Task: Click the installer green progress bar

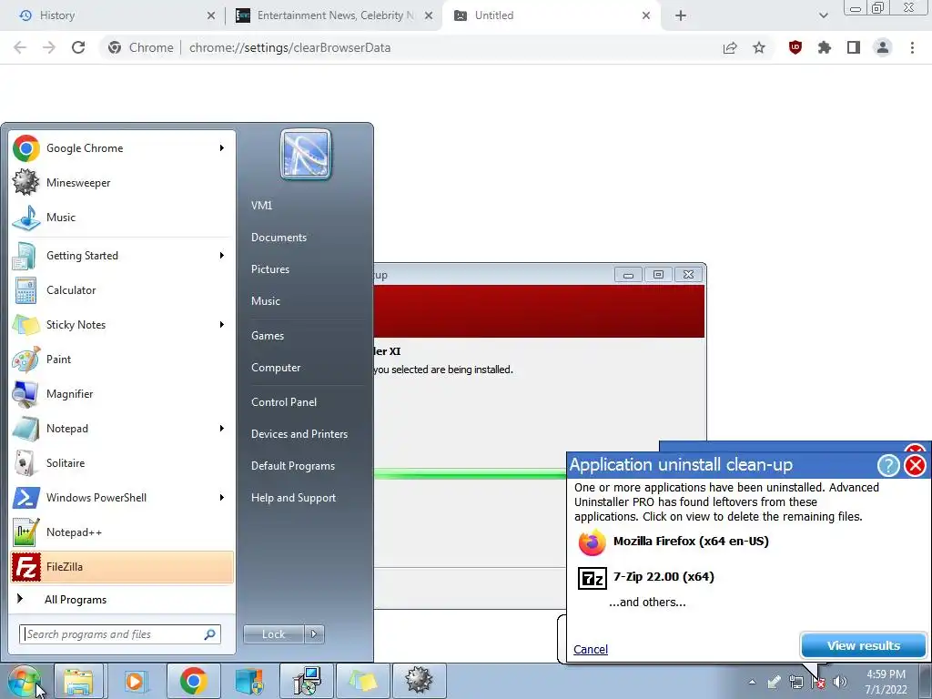Action: (x=470, y=473)
